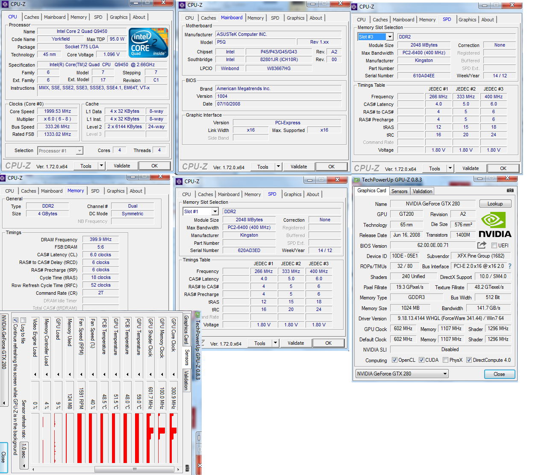Open the Caches tab in the Q9450 window

[31, 17]
